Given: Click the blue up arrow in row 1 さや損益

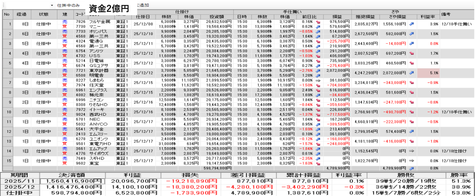Looking at the screenshot, I should (x=411, y=24).
